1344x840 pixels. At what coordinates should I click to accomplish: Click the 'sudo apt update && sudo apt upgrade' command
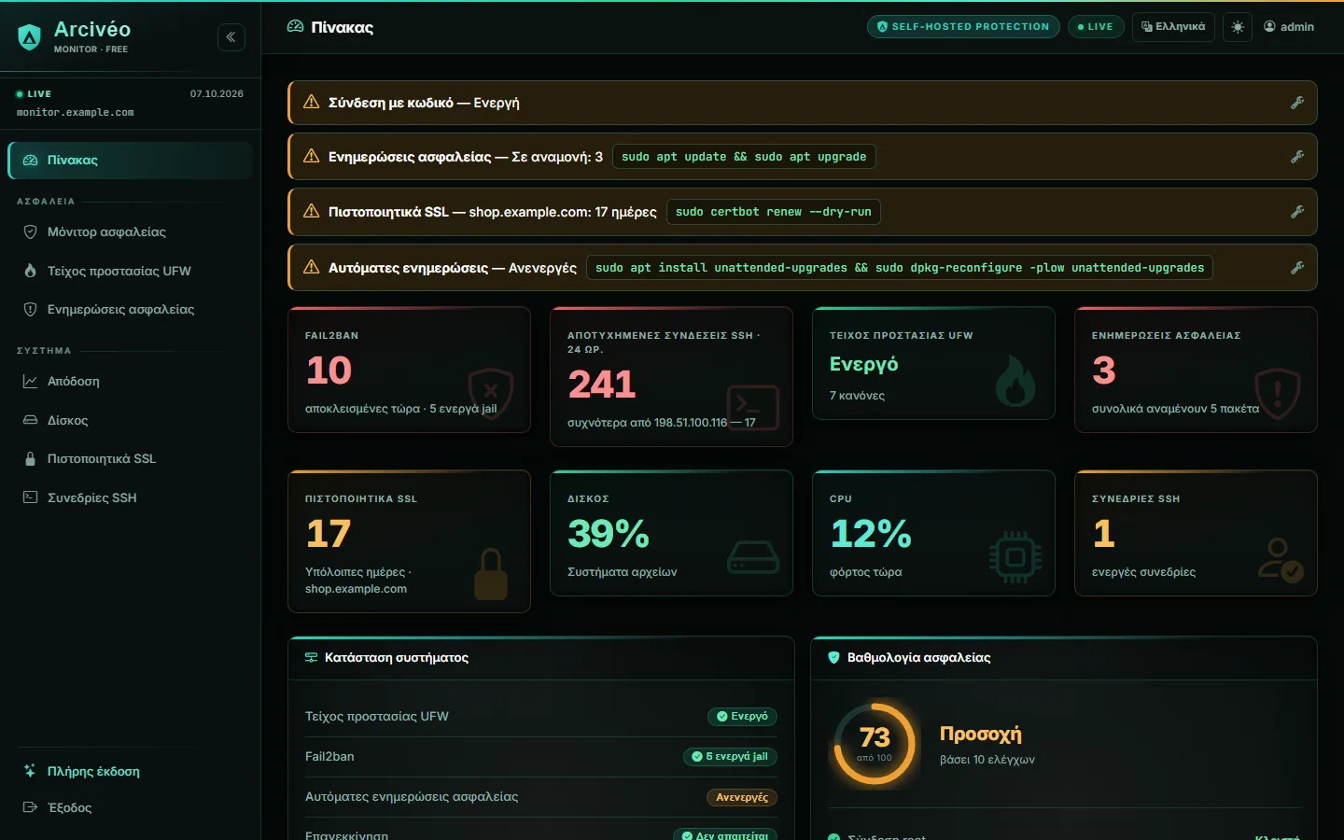744,157
